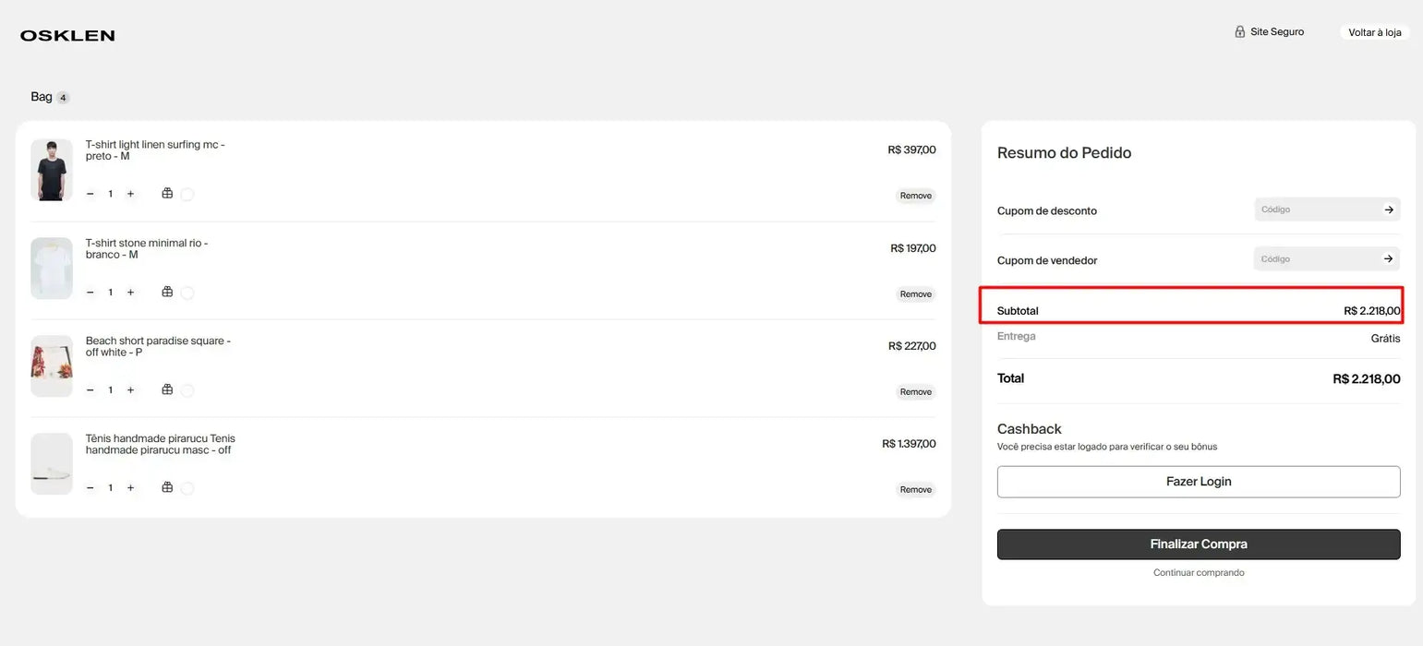Screen dimensions: 1423x646
Task: Click minus icon for Tênis handmade pirarucu
Action: (x=90, y=488)
